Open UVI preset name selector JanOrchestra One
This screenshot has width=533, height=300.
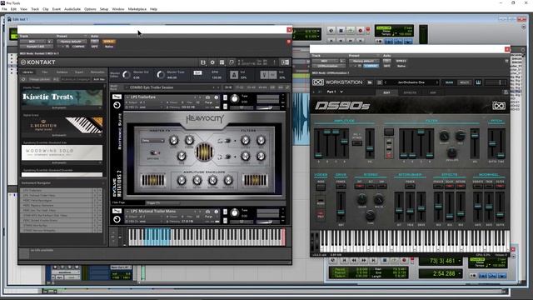[x=411, y=82]
